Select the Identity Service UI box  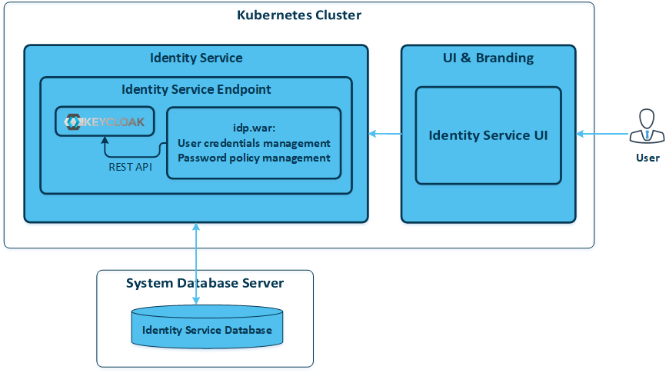(488, 135)
